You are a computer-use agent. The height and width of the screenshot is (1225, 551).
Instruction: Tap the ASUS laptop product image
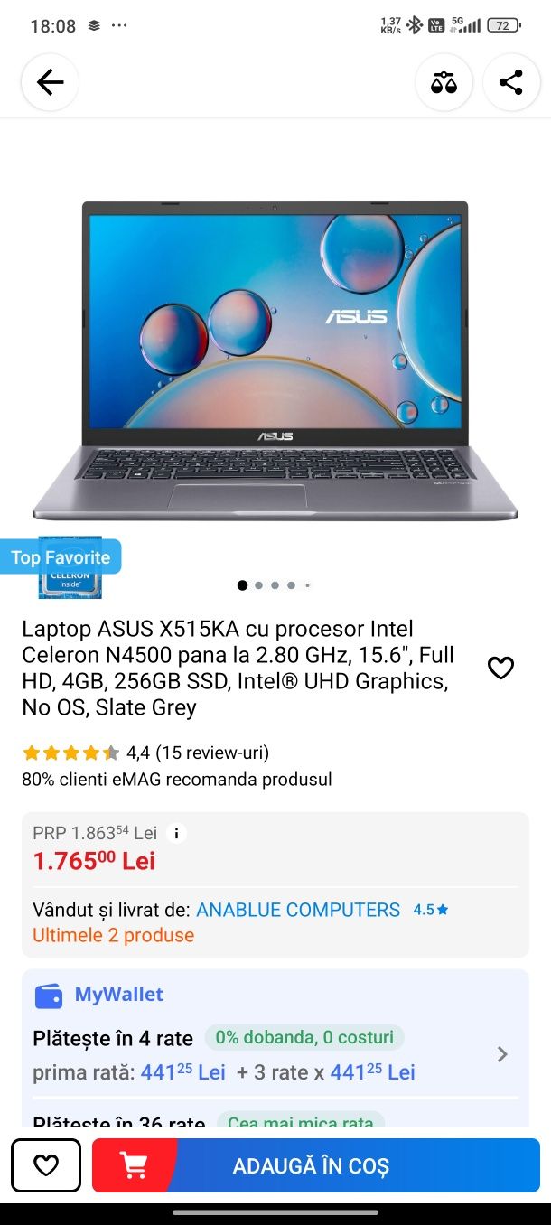pyautogui.click(x=275, y=360)
